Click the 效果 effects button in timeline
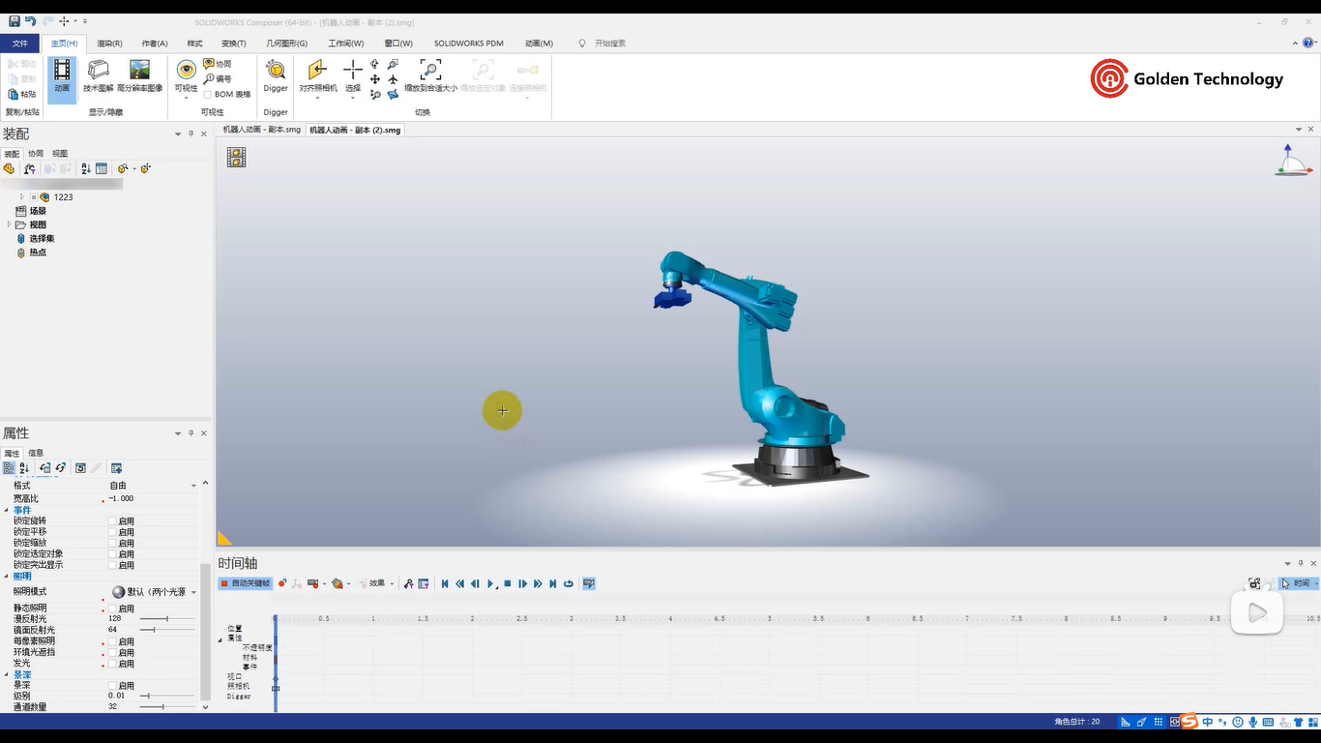This screenshot has width=1321, height=743. point(376,583)
